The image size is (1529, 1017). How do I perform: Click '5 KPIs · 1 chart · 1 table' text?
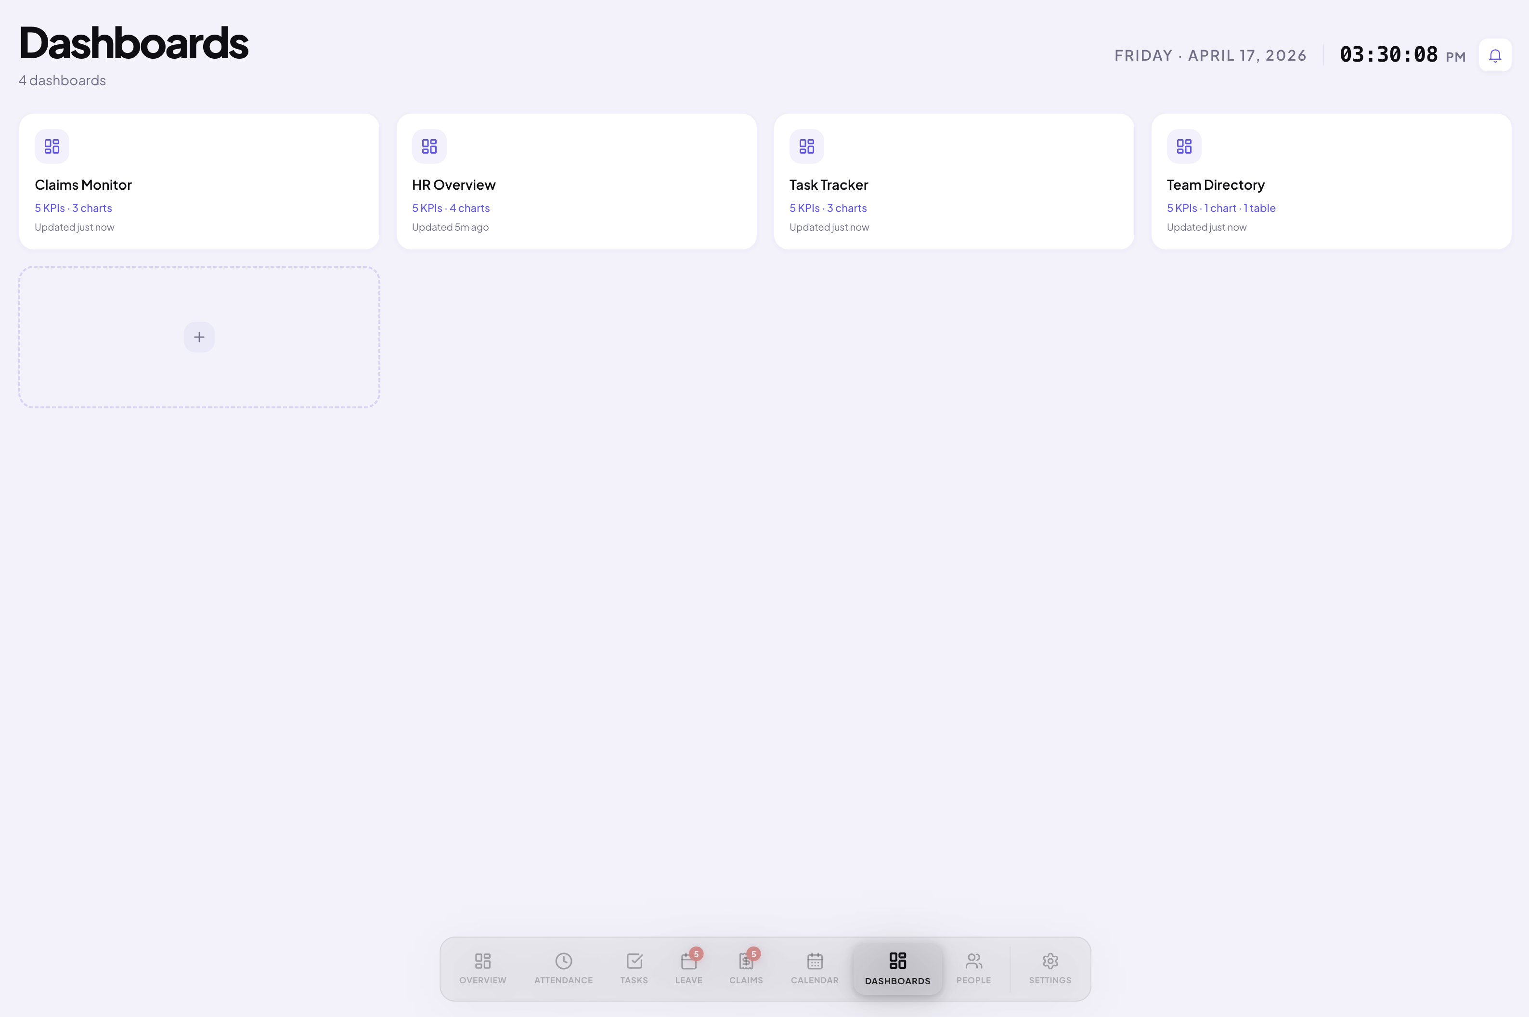(1221, 208)
